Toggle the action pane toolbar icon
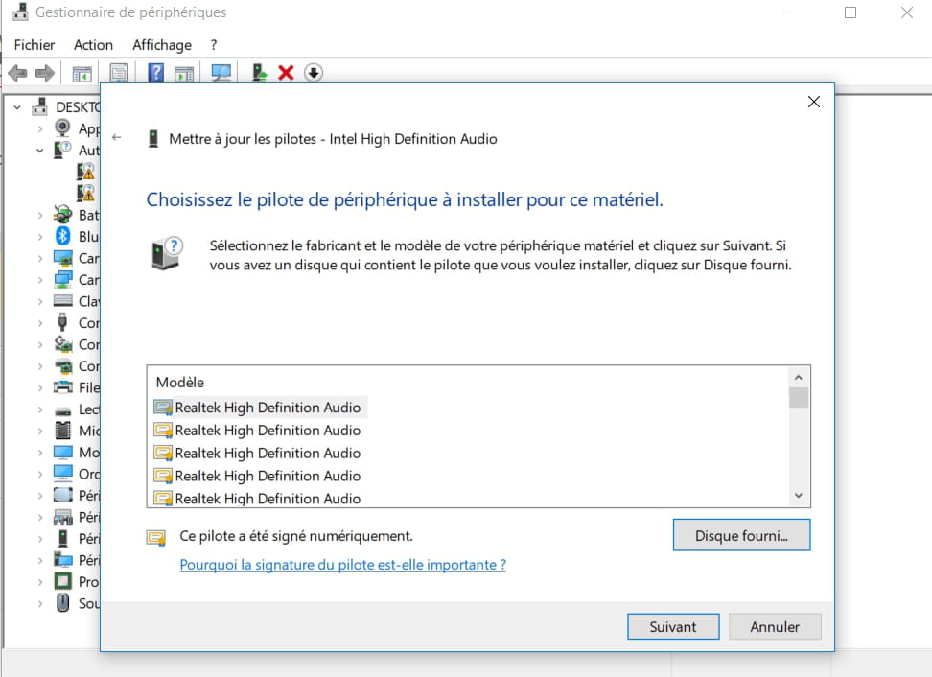 point(184,74)
